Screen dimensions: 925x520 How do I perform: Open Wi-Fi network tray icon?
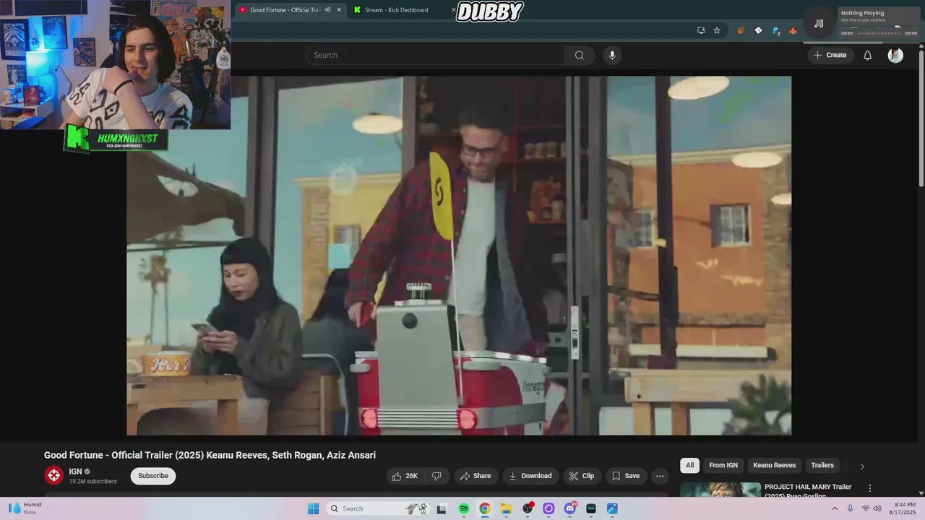[x=865, y=508]
